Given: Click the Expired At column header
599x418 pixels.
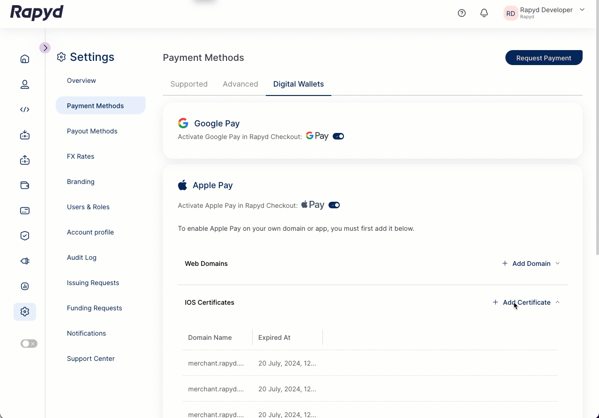Looking at the screenshot, I should [274, 337].
